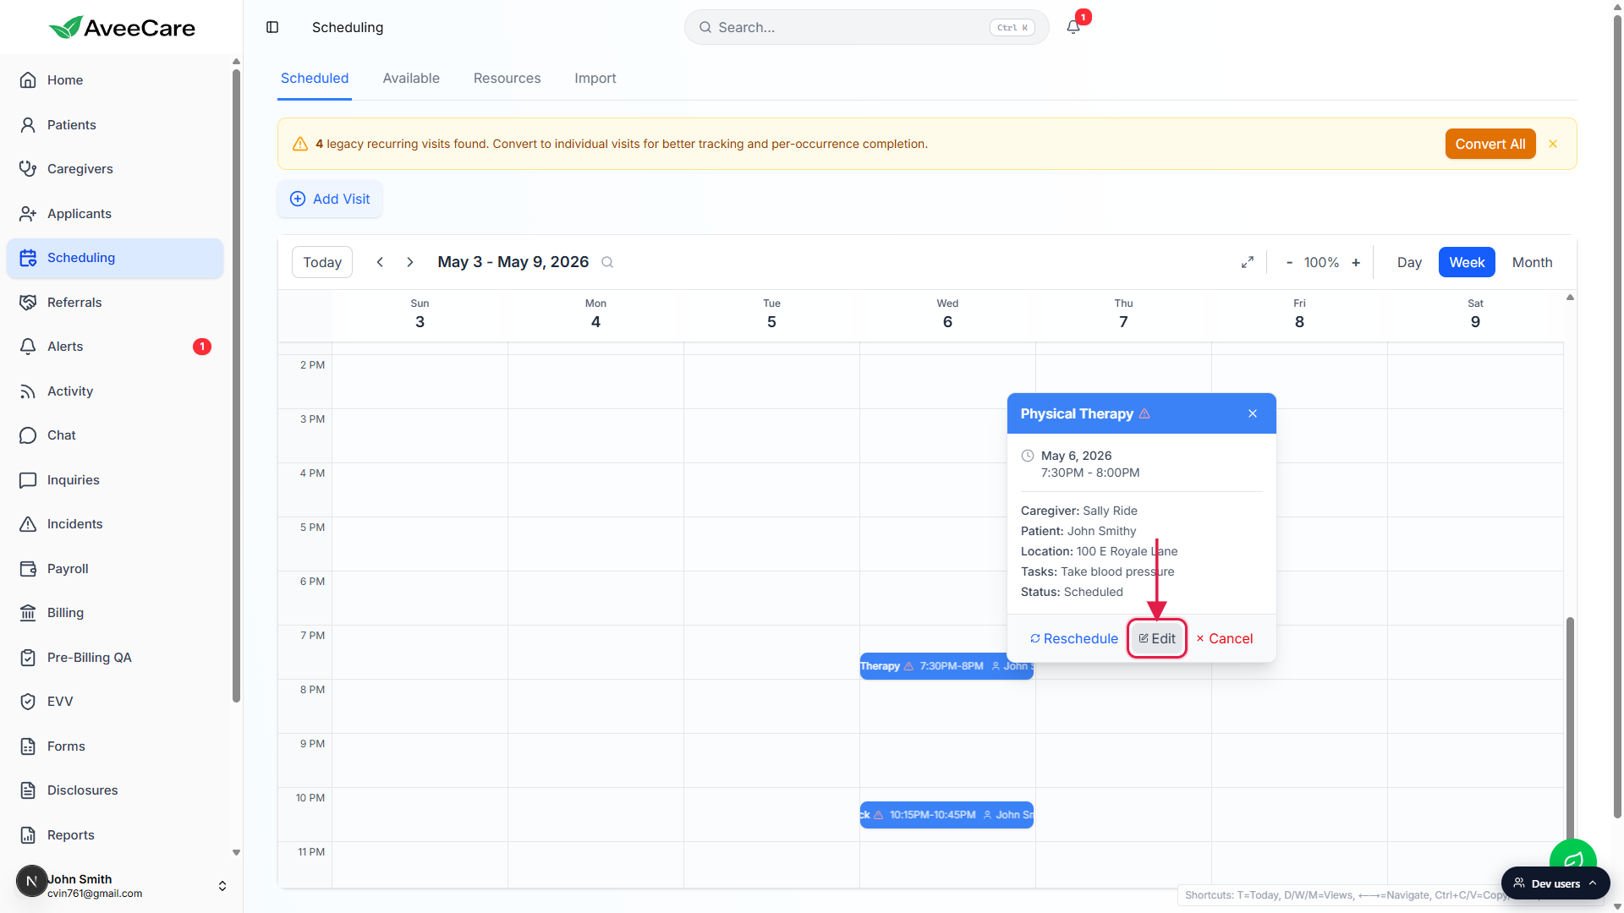This screenshot has width=1624, height=913.
Task: Click the Add Visit button
Action: point(330,199)
